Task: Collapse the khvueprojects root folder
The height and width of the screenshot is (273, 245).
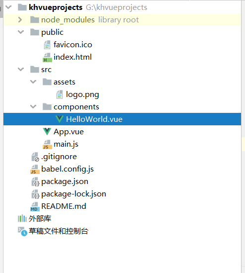Action: (8, 7)
